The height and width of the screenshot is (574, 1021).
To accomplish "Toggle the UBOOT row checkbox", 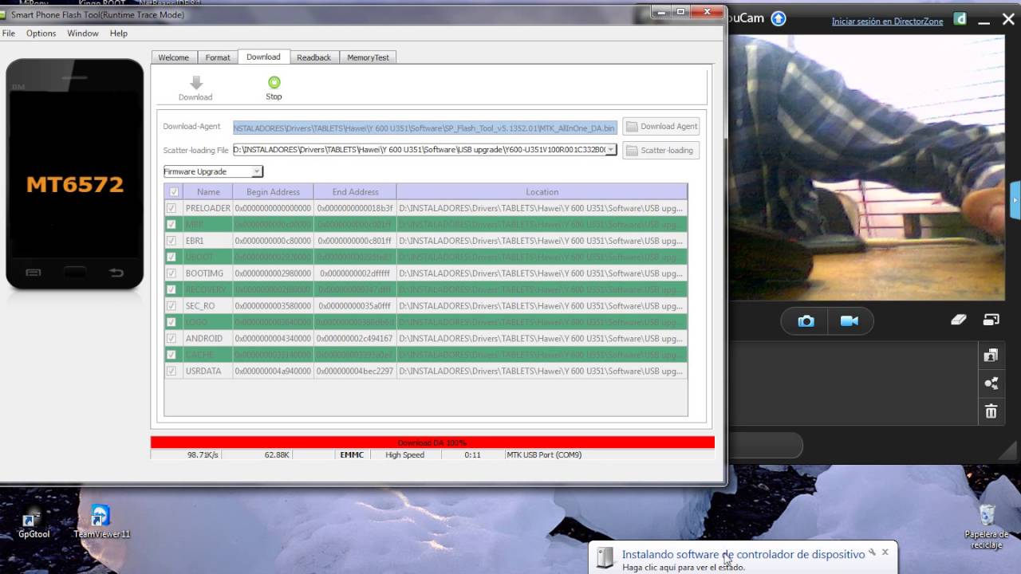I will 171,257.
